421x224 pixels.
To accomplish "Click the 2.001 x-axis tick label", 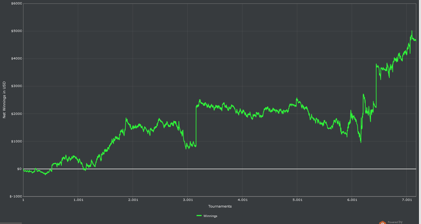I will [x=133, y=200].
